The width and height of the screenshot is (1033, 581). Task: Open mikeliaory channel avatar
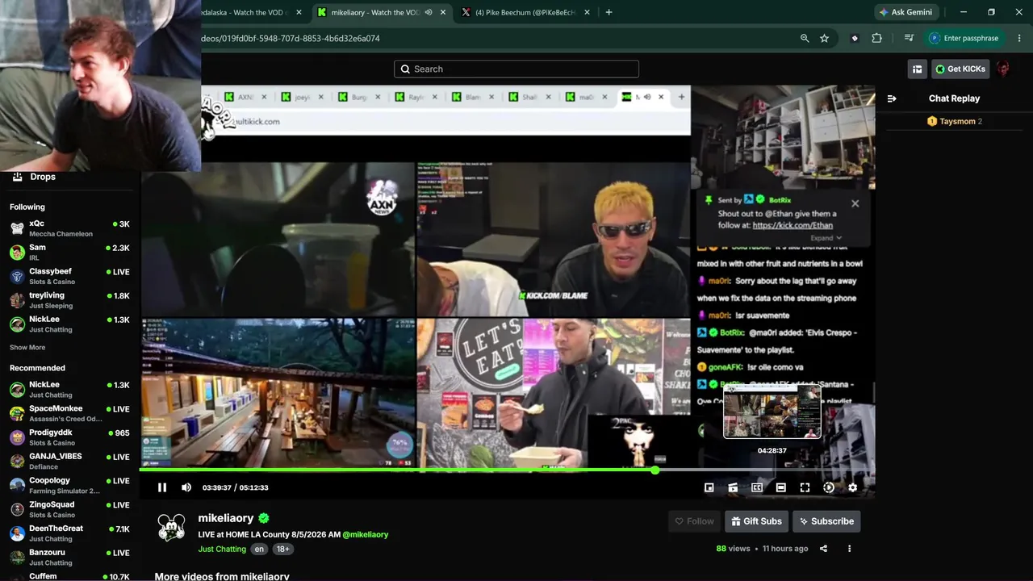[171, 527]
